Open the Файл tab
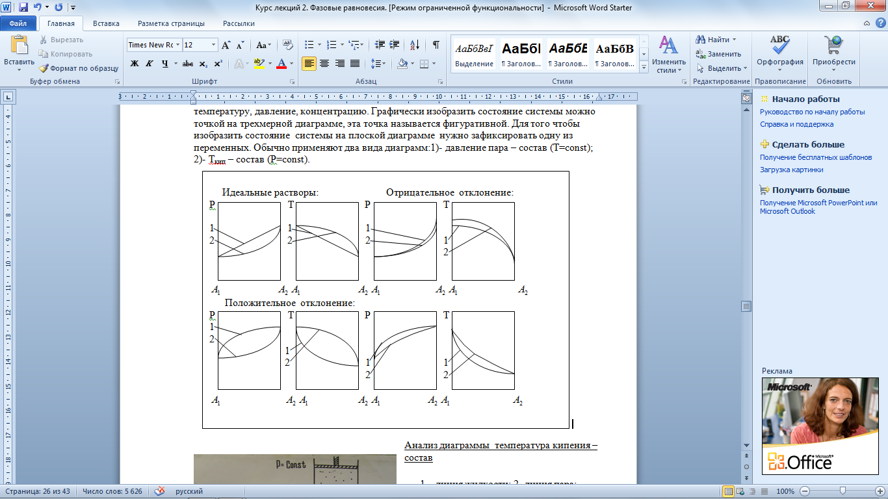 [18, 23]
